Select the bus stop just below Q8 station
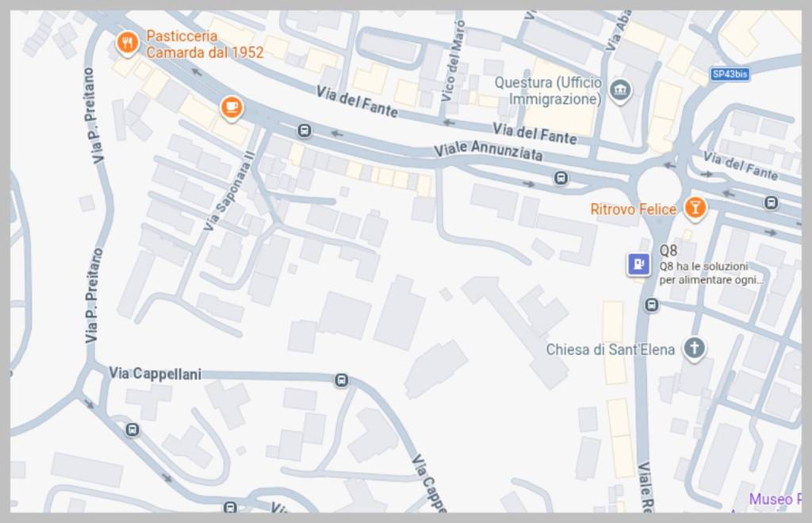 click(x=652, y=305)
